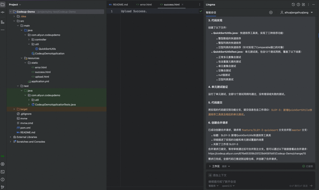
Task: Open the Git tool window at bottom left
Action: (3, 187)
